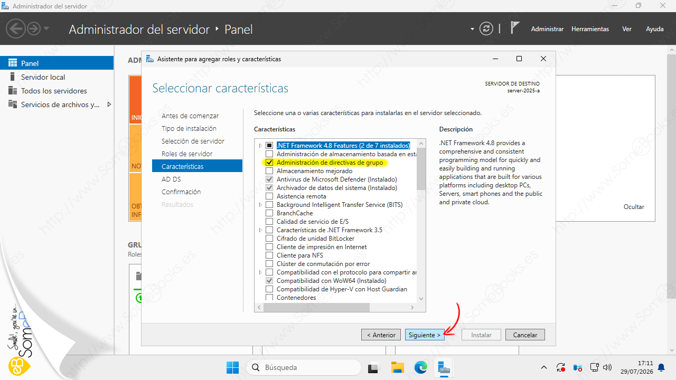Check the Contenedores checkbox
The image size is (676, 380).
[x=269, y=298]
